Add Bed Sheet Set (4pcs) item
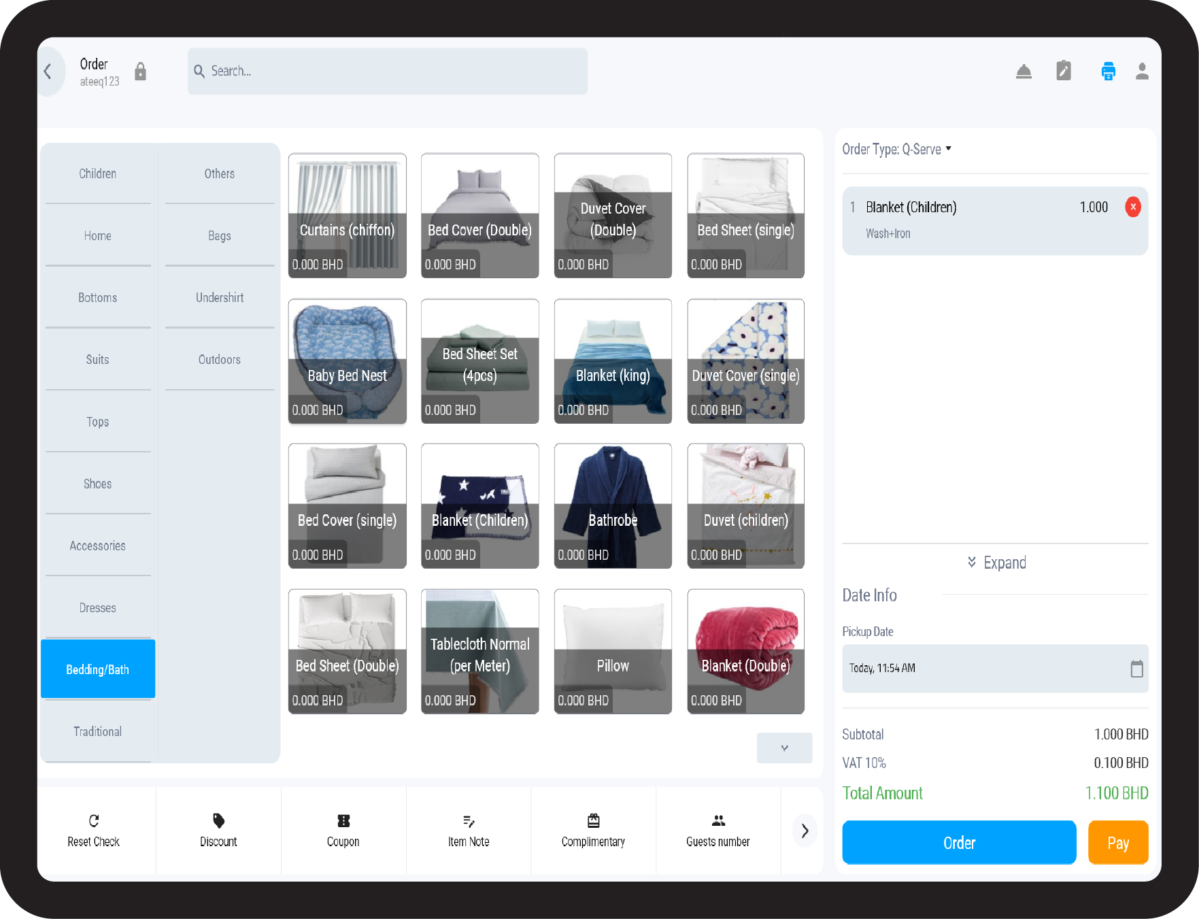Screen dimensions: 1199x919 (480, 361)
